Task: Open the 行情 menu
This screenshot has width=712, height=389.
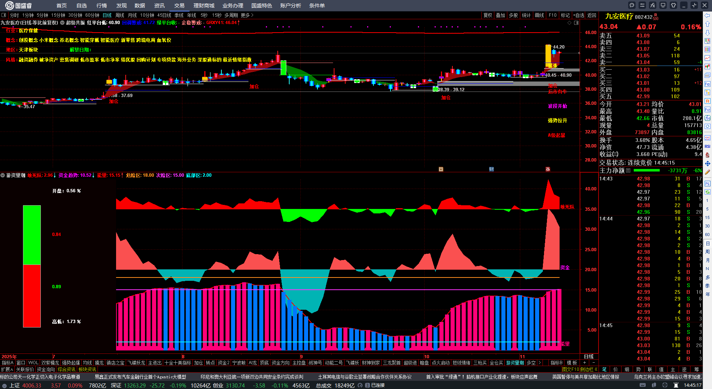Action: point(101,6)
